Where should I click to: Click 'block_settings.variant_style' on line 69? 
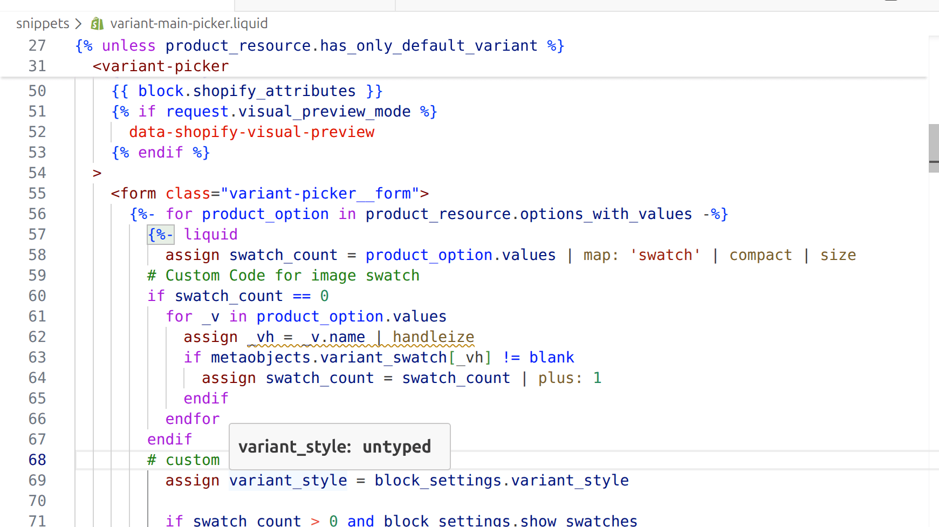(x=502, y=481)
